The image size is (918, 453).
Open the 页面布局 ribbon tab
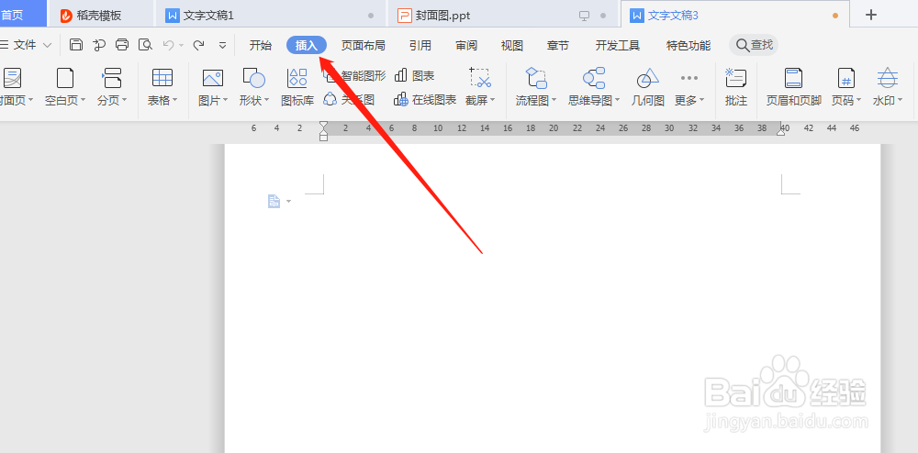363,46
